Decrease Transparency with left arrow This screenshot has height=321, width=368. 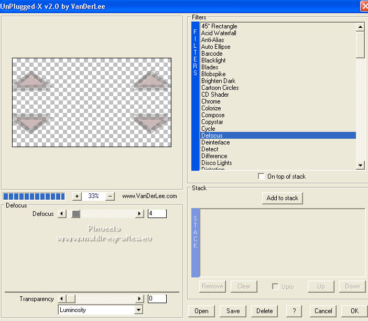point(62,298)
